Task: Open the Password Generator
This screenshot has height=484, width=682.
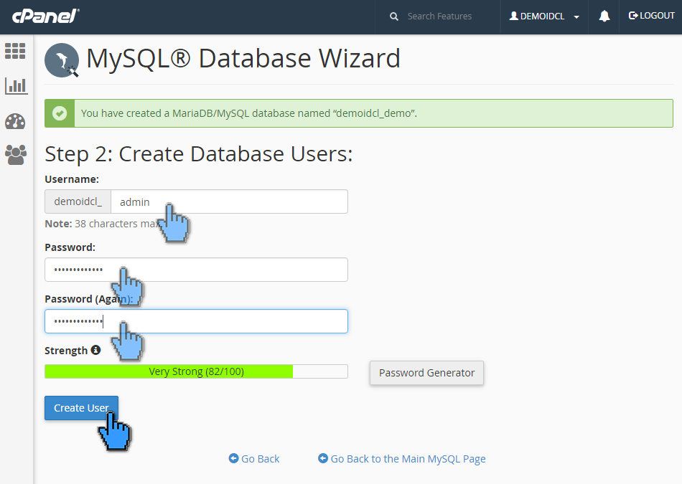Action: click(426, 373)
